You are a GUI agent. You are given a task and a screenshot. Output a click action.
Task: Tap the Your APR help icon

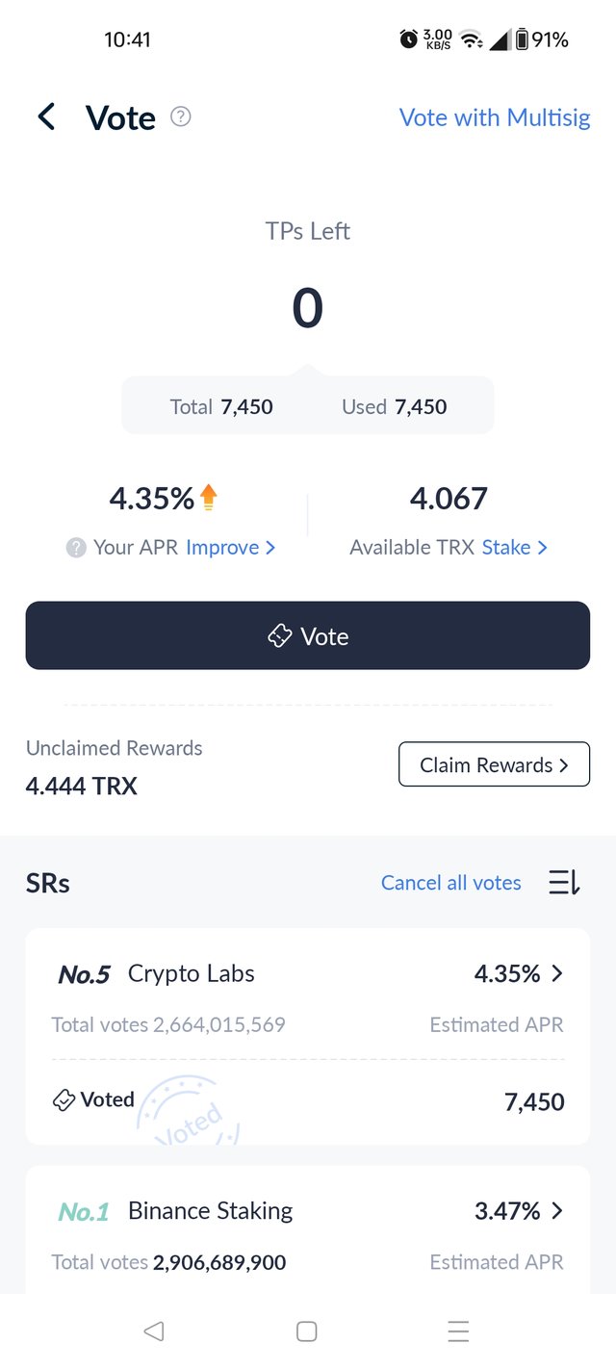tap(76, 548)
